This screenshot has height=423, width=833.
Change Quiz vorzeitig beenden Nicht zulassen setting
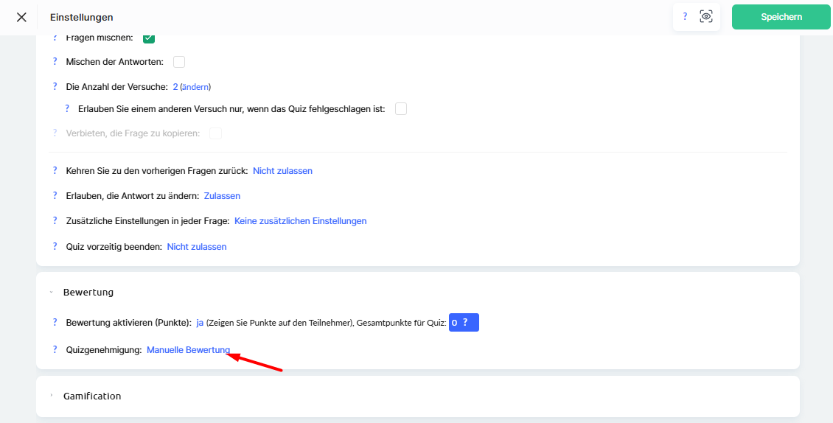coord(197,247)
